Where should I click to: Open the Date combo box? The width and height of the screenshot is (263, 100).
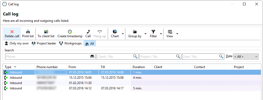point(246,57)
